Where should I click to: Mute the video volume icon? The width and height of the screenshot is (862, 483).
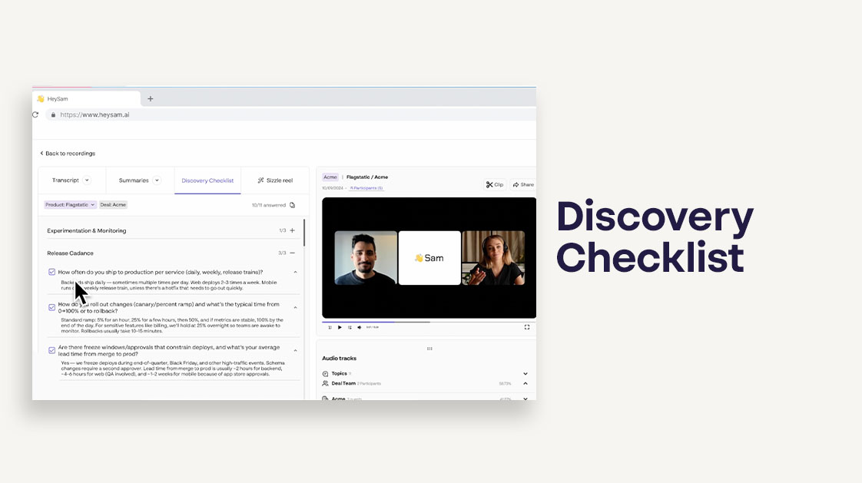(x=360, y=327)
